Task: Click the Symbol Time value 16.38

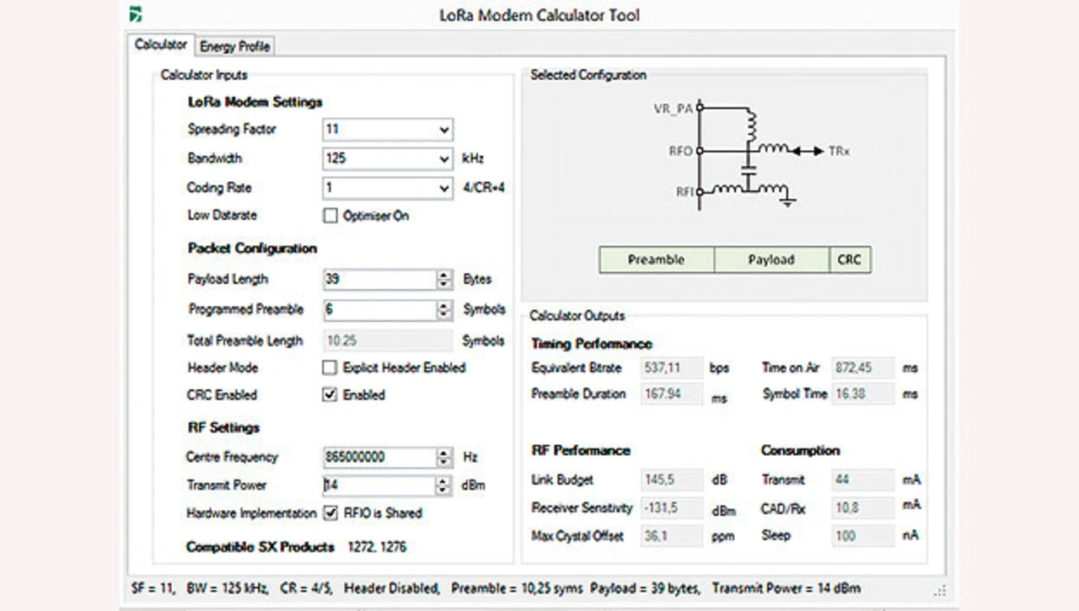Action: (x=862, y=394)
